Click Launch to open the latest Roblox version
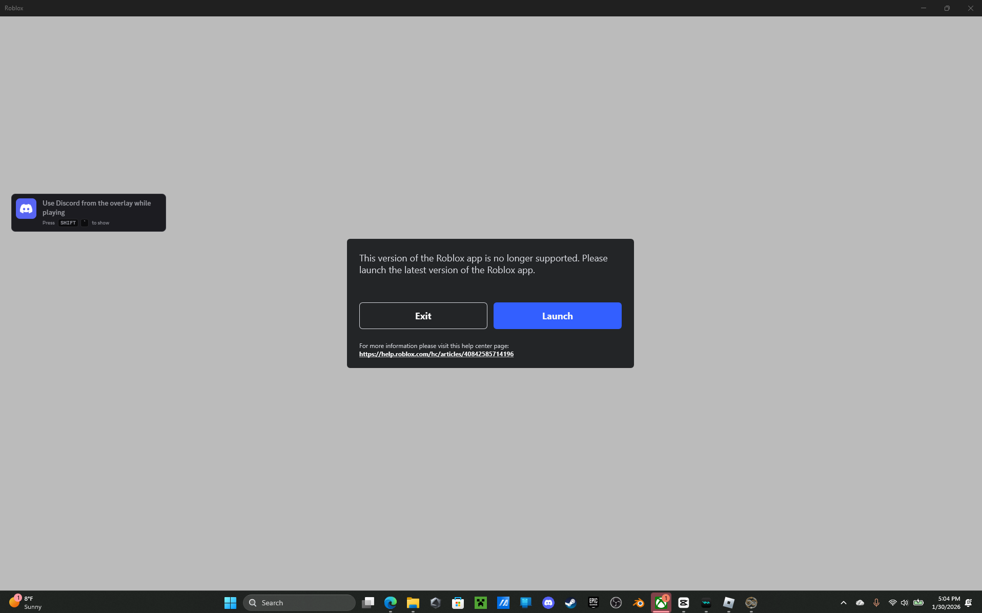Image resolution: width=982 pixels, height=613 pixels. (x=557, y=315)
